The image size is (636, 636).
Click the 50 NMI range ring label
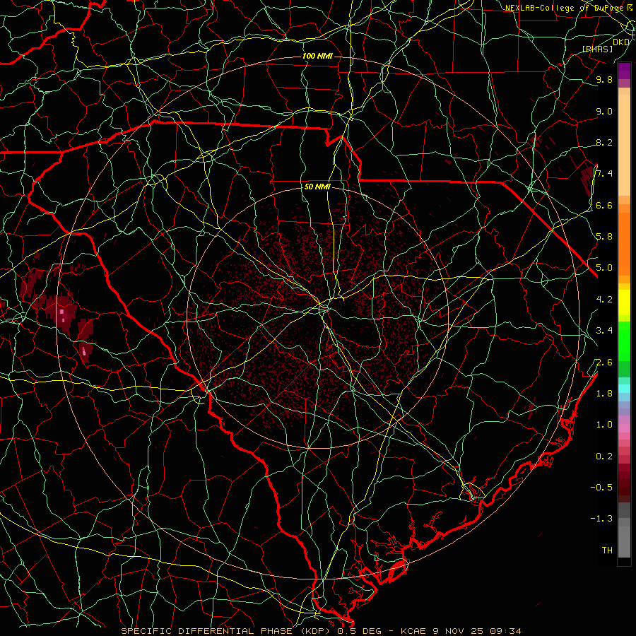317,187
